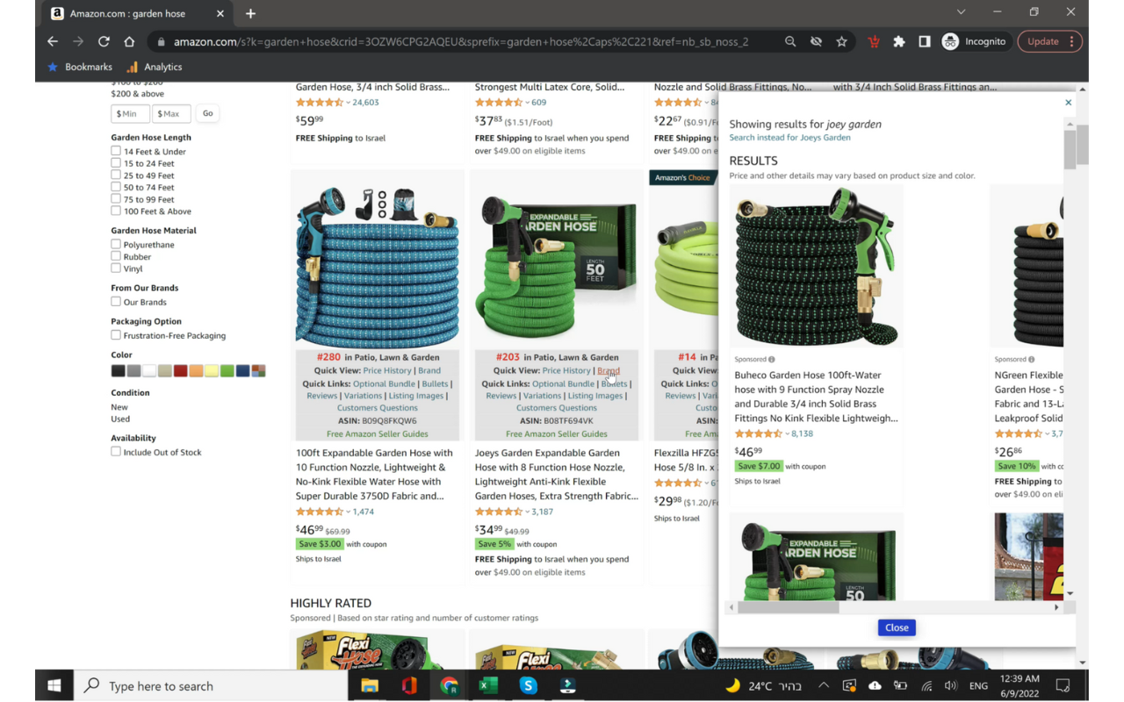The width and height of the screenshot is (1124, 702).
Task: Open the OneDrive cloud tray icon
Action: pyautogui.click(x=875, y=685)
